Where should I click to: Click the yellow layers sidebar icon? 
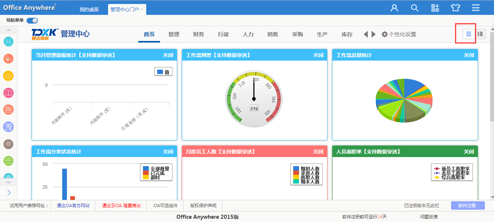(x=8, y=76)
